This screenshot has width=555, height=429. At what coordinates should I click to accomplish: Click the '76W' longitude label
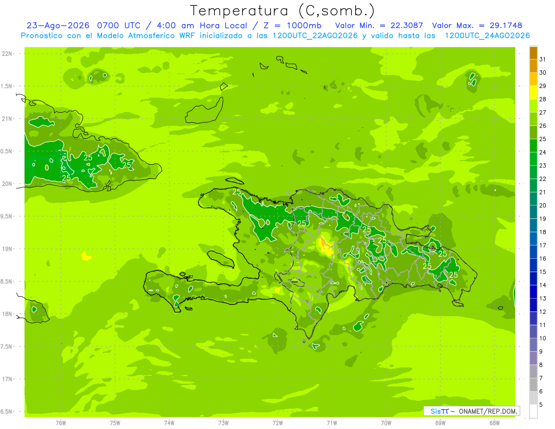tap(61, 423)
